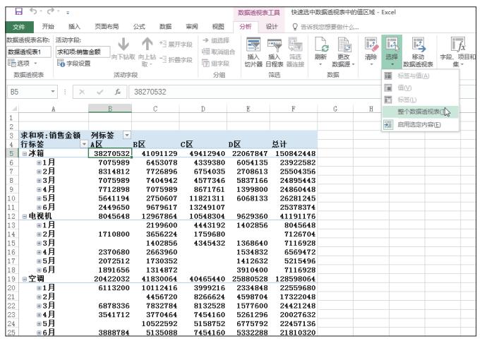Open 字段设置 field settings

(x=74, y=64)
